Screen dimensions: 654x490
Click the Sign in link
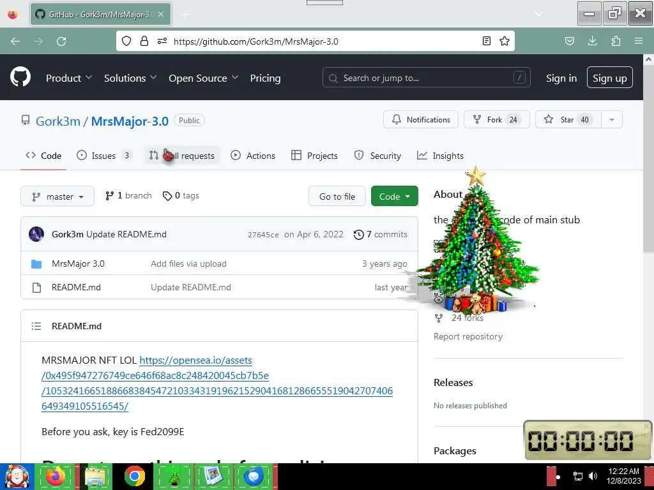point(561,78)
